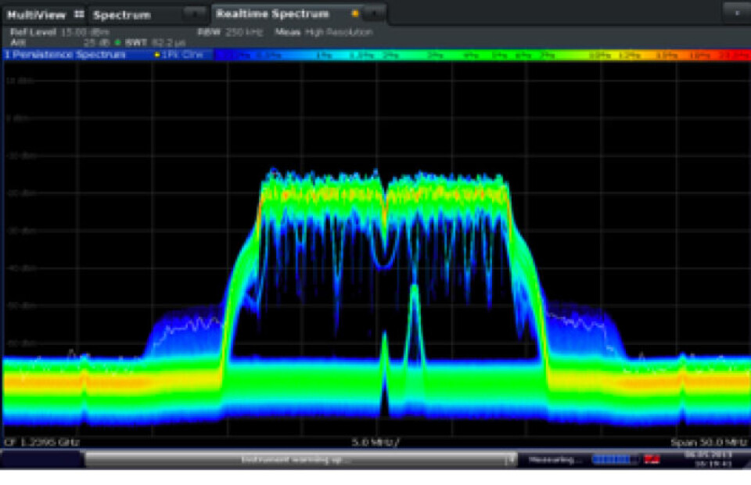The height and width of the screenshot is (485, 751).
Task: Select the Persistence Spectrum window title
Action: point(66,55)
